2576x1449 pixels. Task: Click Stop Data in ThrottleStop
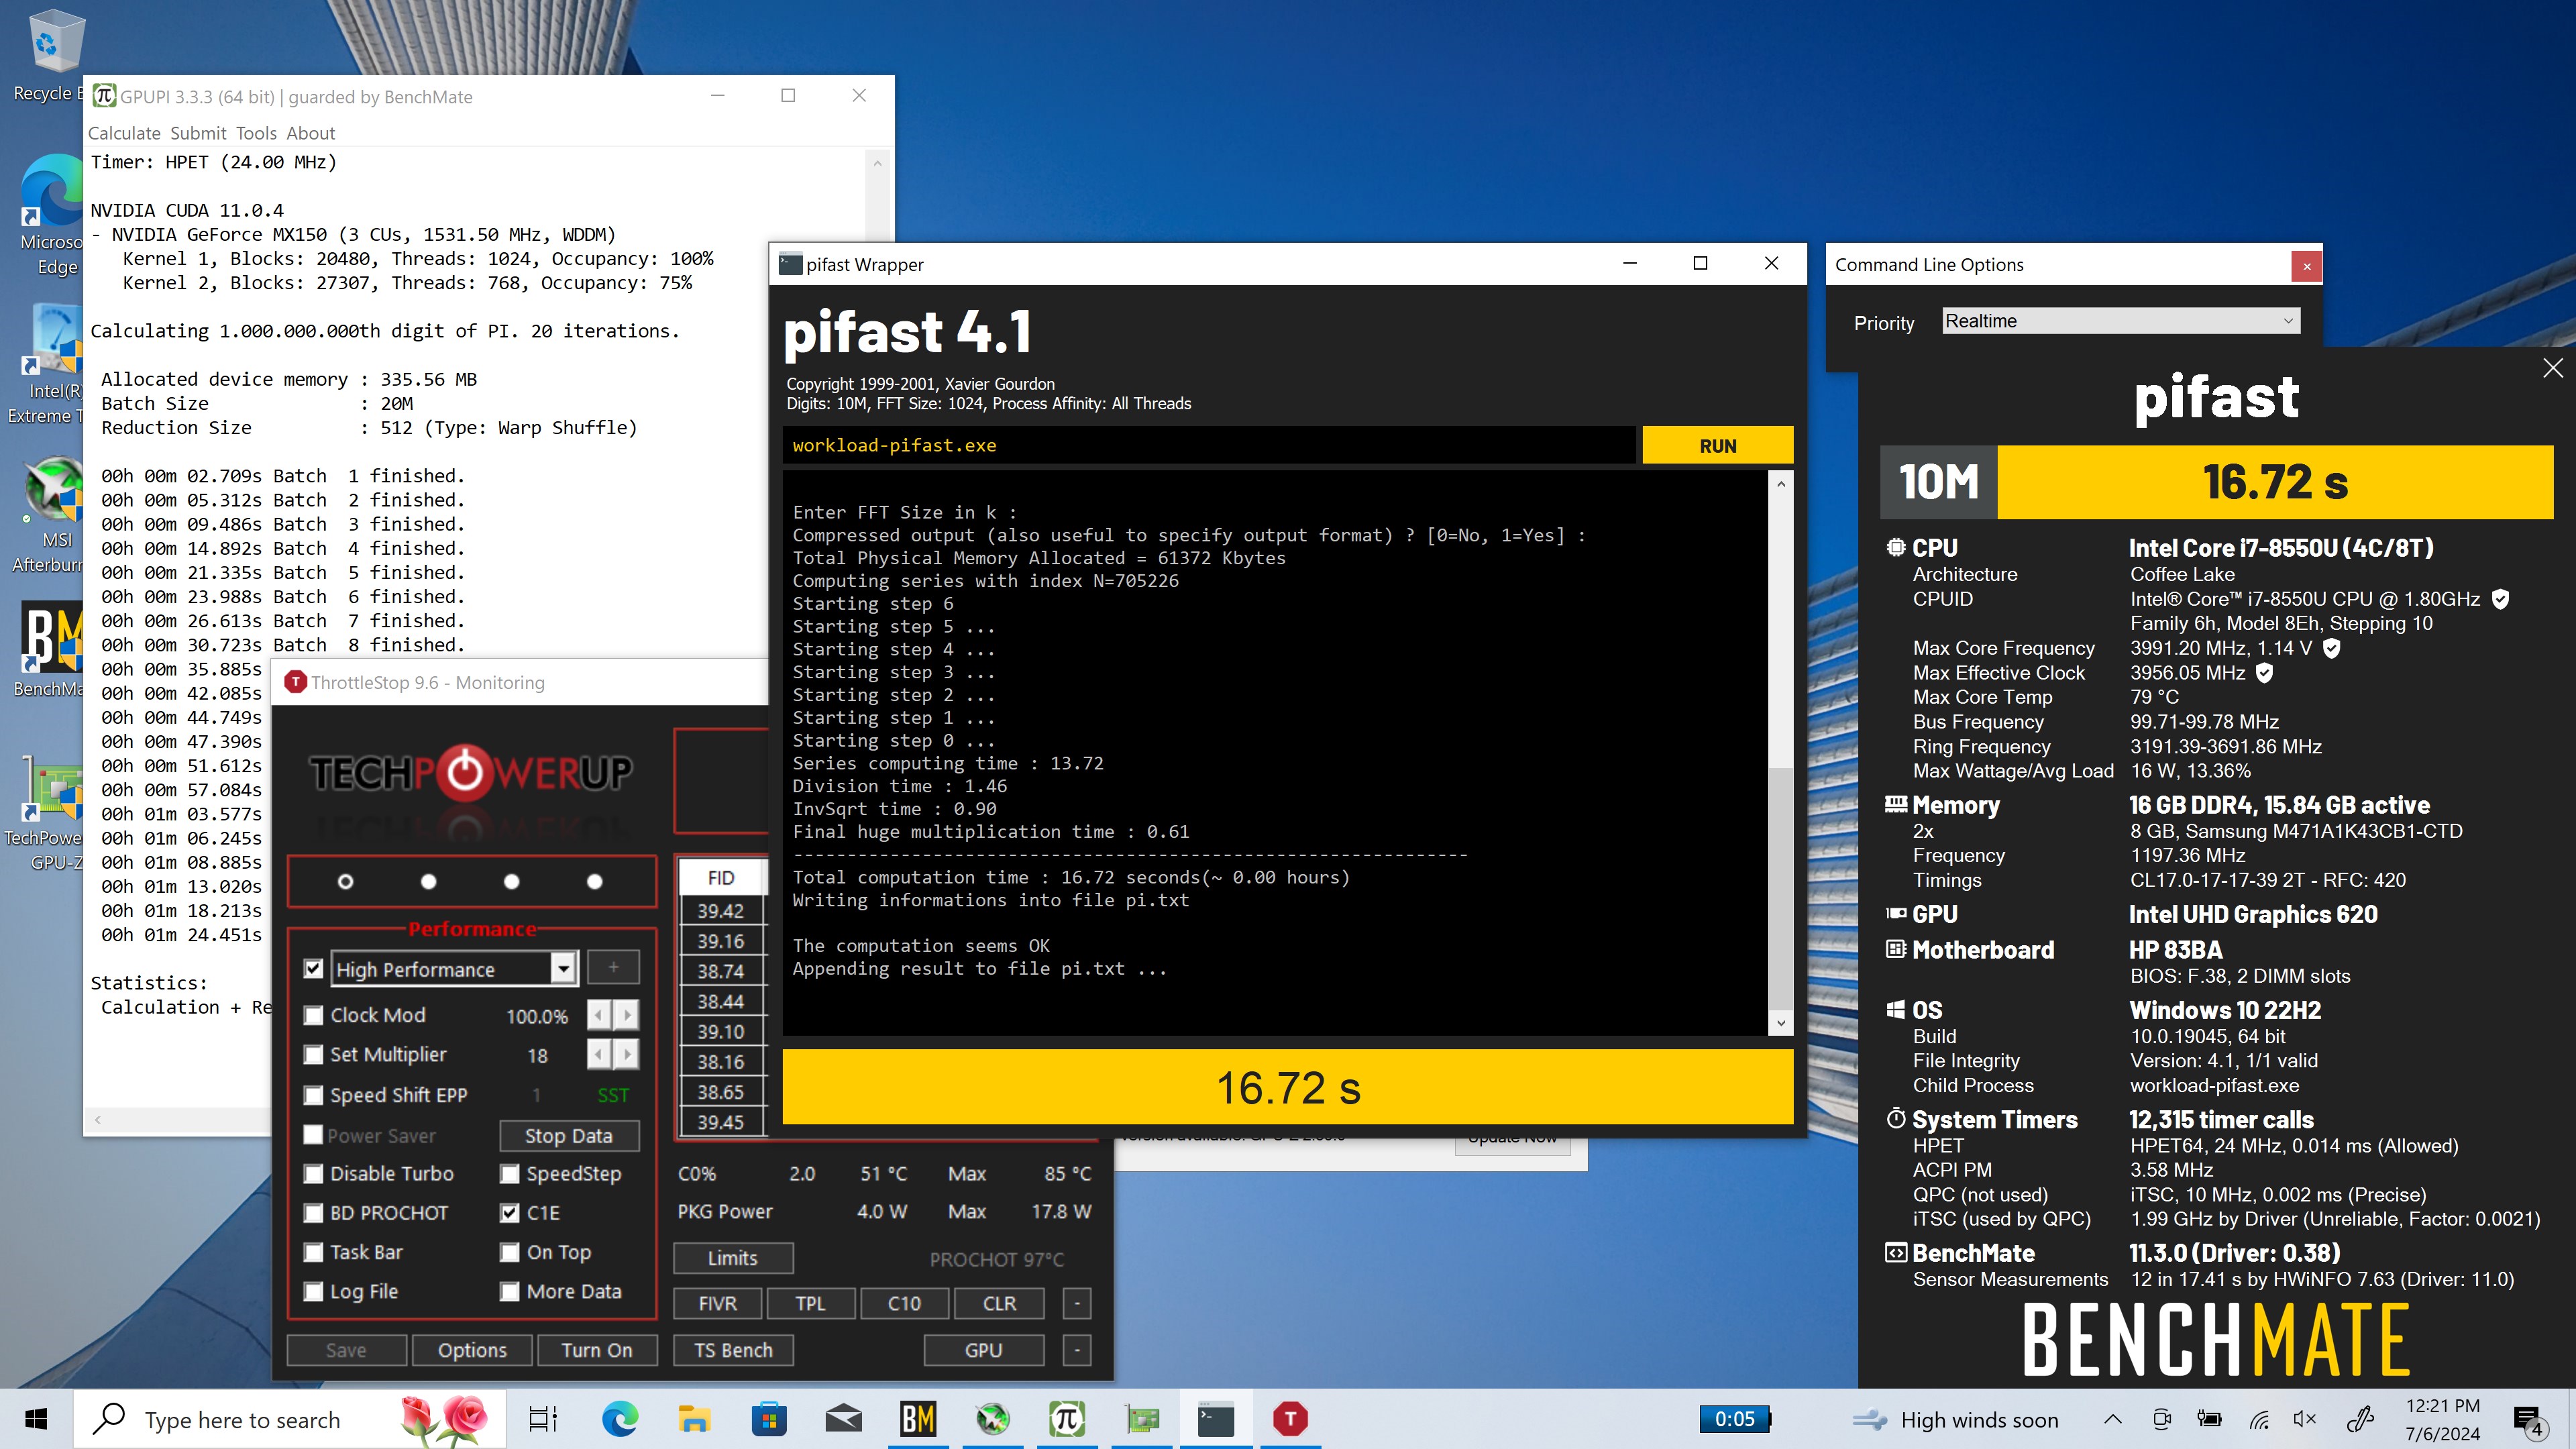[568, 1136]
